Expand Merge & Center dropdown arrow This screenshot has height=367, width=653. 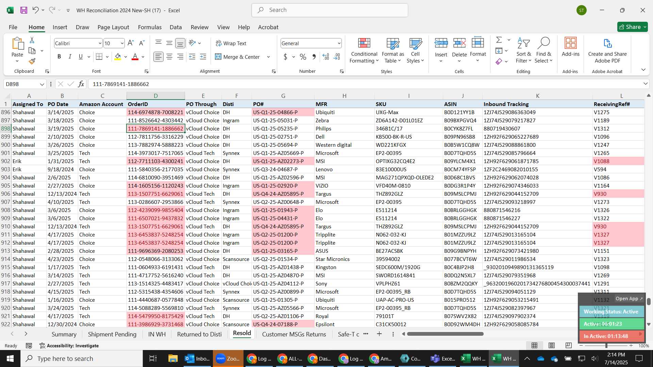point(268,57)
